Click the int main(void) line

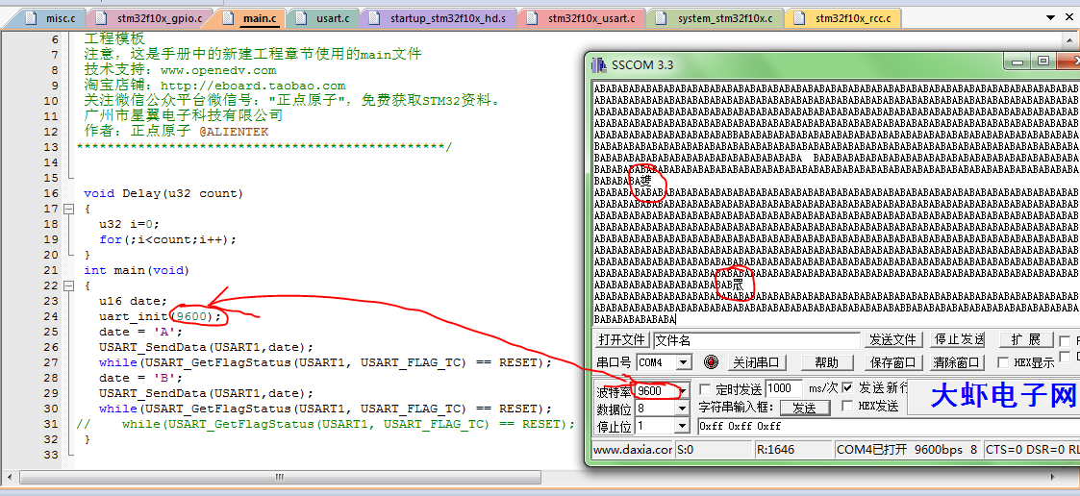click(x=137, y=270)
